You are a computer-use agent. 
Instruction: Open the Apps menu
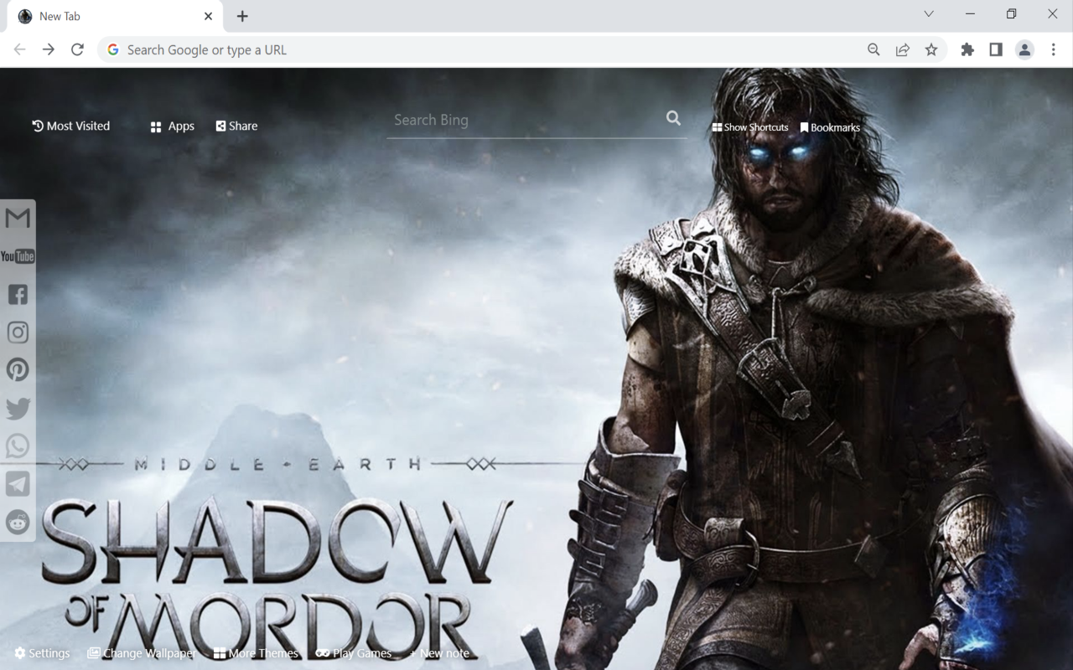[x=173, y=126]
